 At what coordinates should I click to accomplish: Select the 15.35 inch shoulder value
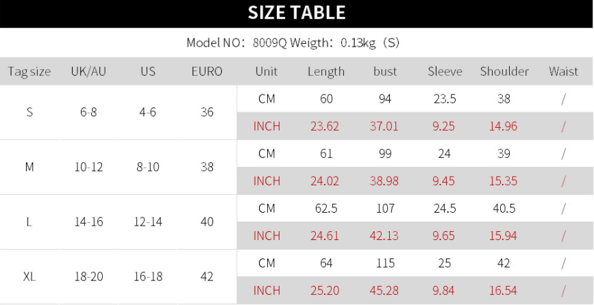(x=504, y=181)
